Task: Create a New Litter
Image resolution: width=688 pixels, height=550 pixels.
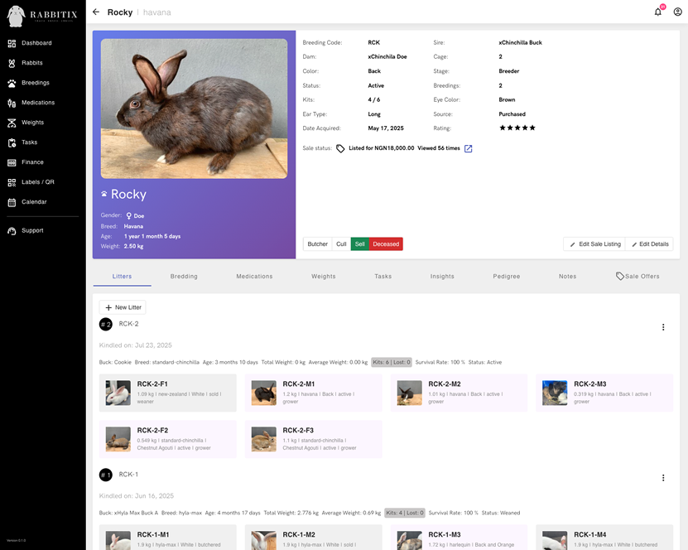Action: 122,306
